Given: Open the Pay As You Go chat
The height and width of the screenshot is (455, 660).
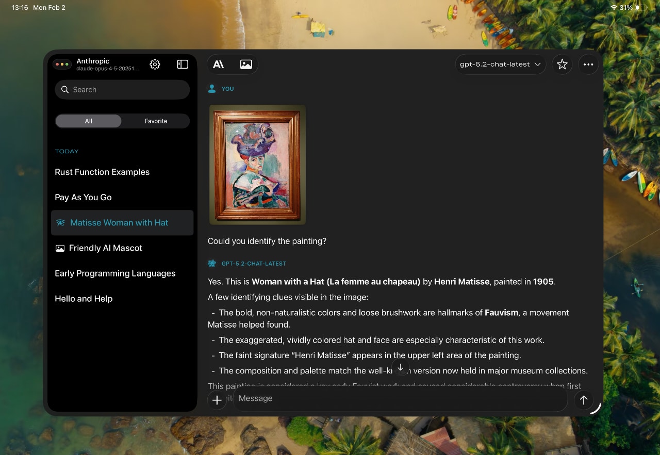Looking at the screenshot, I should click(83, 198).
